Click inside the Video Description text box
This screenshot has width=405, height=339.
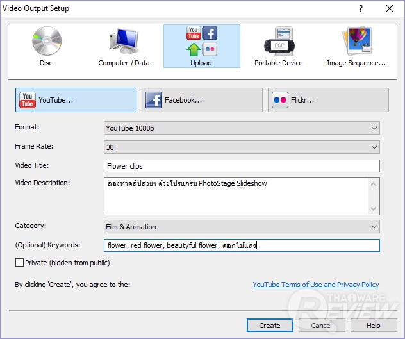tap(236, 196)
